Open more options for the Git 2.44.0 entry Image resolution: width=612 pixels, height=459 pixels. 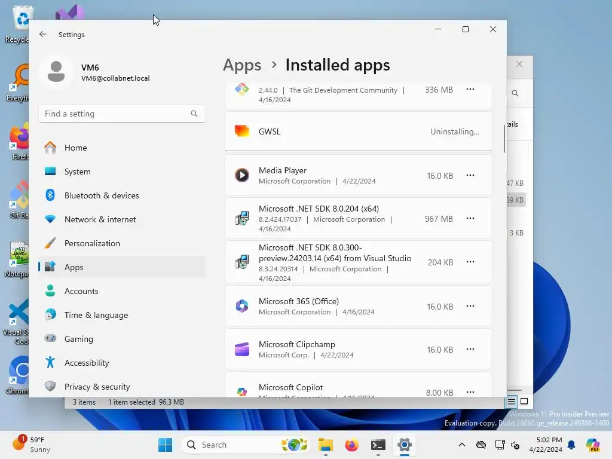[470, 90]
